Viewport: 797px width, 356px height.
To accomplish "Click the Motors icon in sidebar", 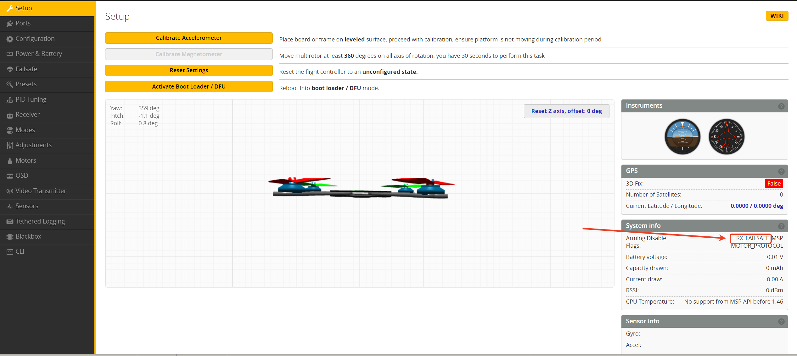I will [10, 161].
